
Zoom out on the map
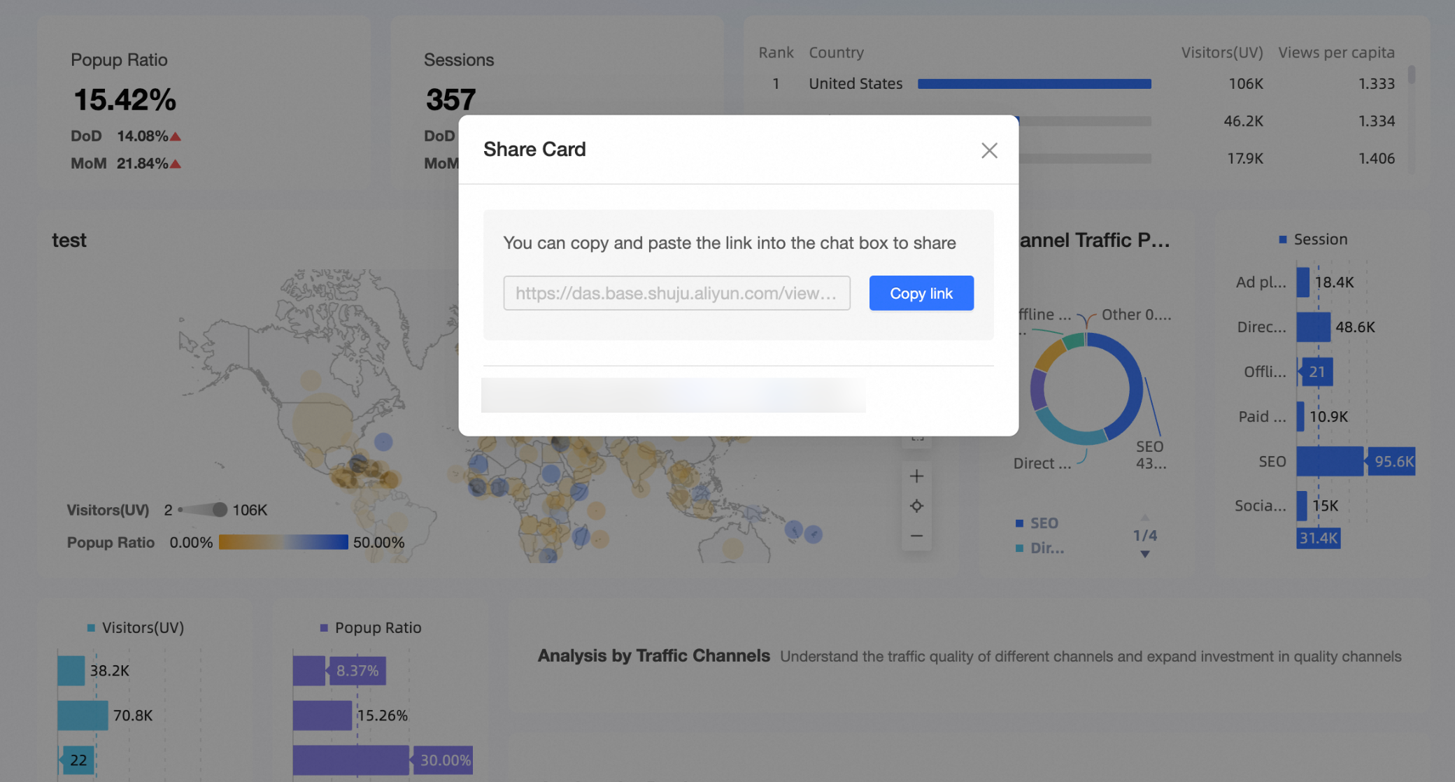(916, 536)
